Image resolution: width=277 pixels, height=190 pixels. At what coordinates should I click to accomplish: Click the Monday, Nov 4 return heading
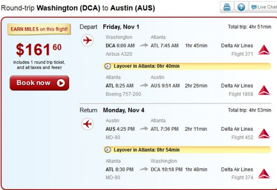tap(124, 110)
